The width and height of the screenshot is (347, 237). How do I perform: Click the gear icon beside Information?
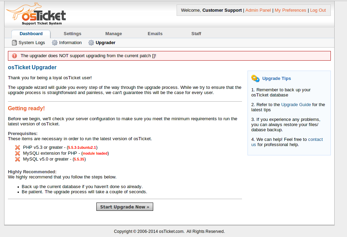(x=55, y=42)
